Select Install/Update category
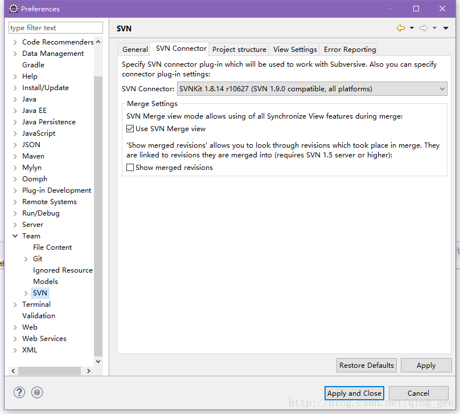The image size is (460, 414). click(45, 88)
